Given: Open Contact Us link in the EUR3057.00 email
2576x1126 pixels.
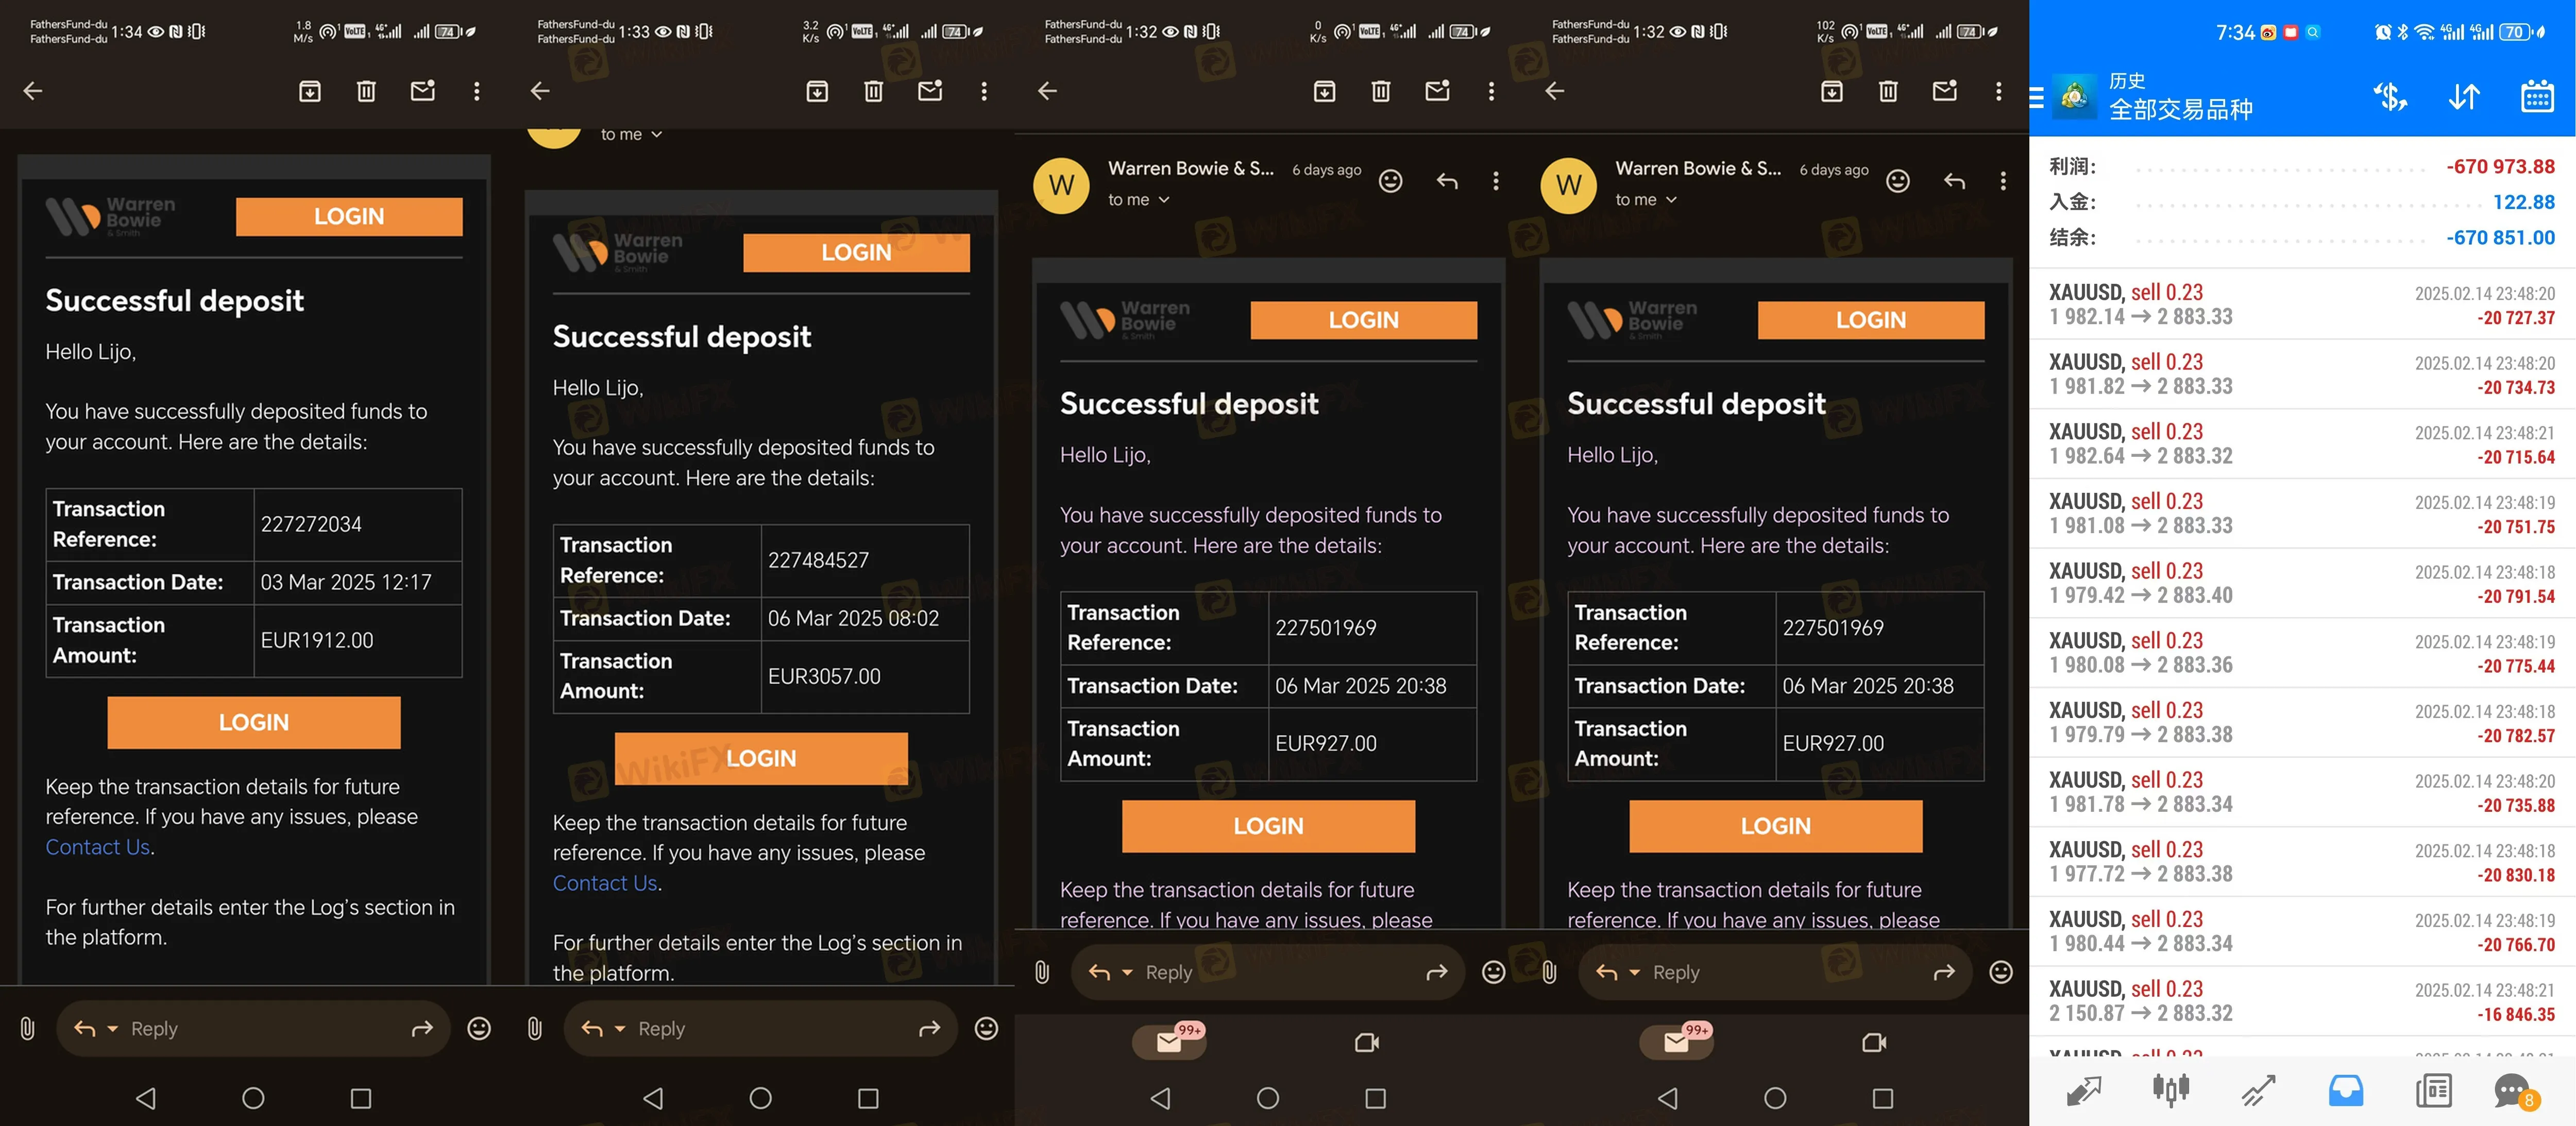Looking at the screenshot, I should click(x=605, y=883).
